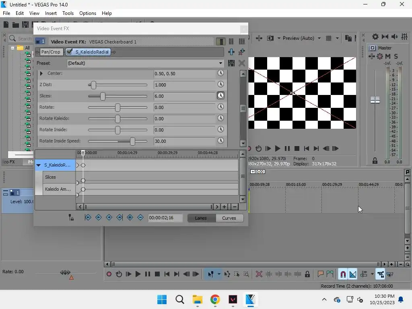
Task: Go to next keyframe button
Action: [109, 217]
